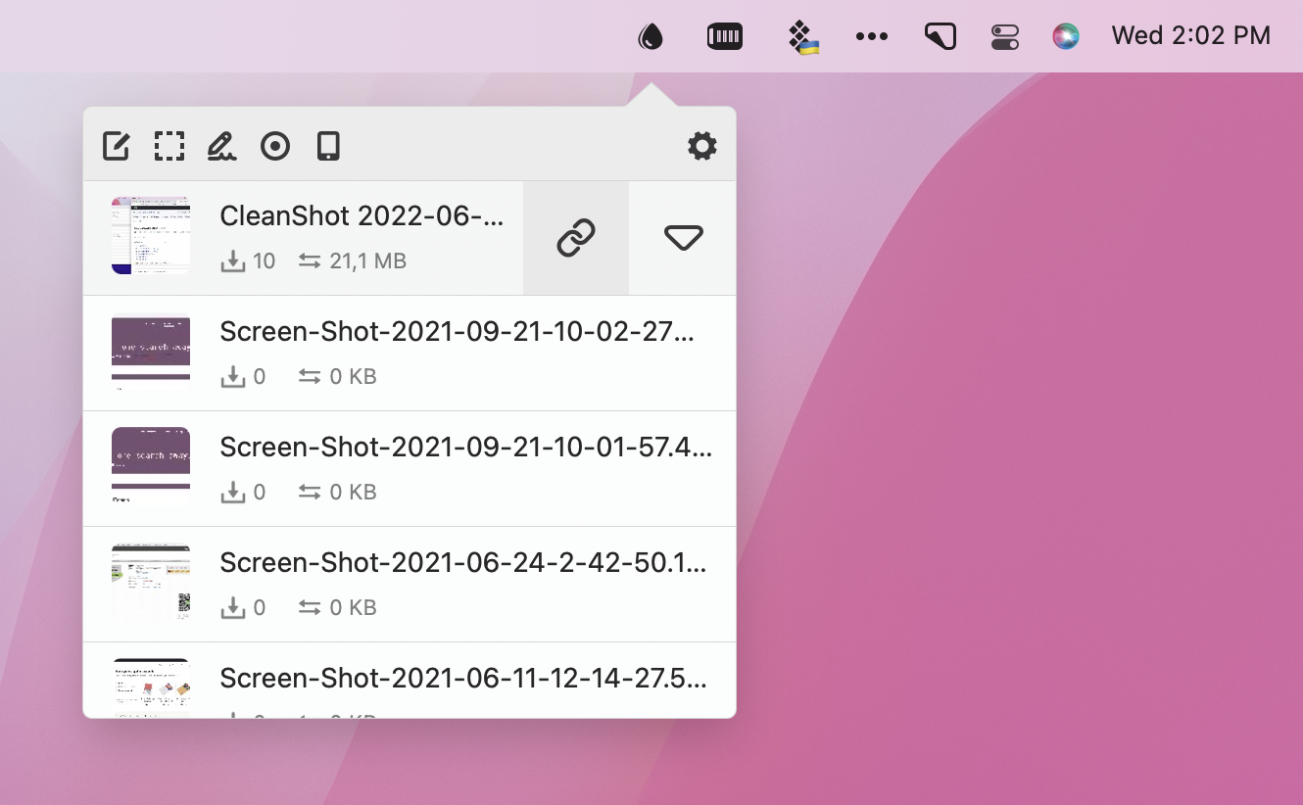This screenshot has height=805, width=1303.
Task: Open the Dropshare droplet menu bar icon
Action: pyautogui.click(x=651, y=37)
